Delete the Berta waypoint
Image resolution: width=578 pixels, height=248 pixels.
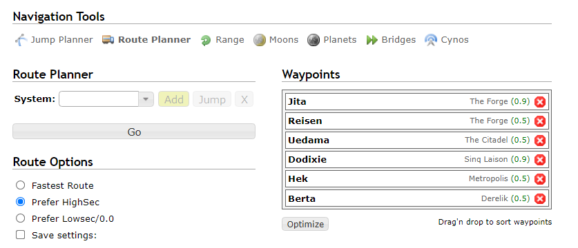539,199
